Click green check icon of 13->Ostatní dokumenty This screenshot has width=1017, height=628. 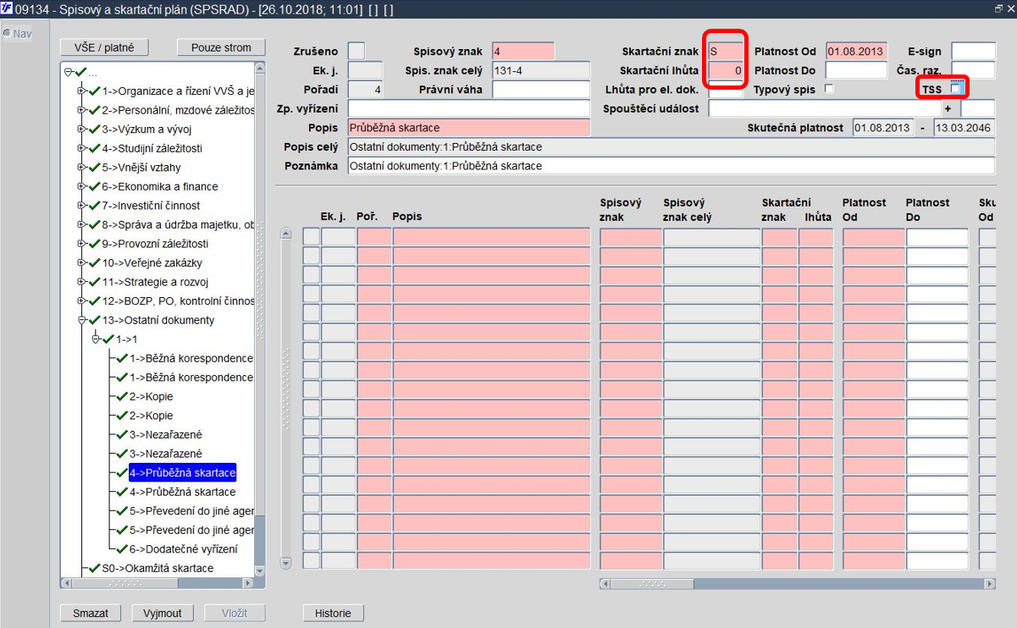(95, 320)
